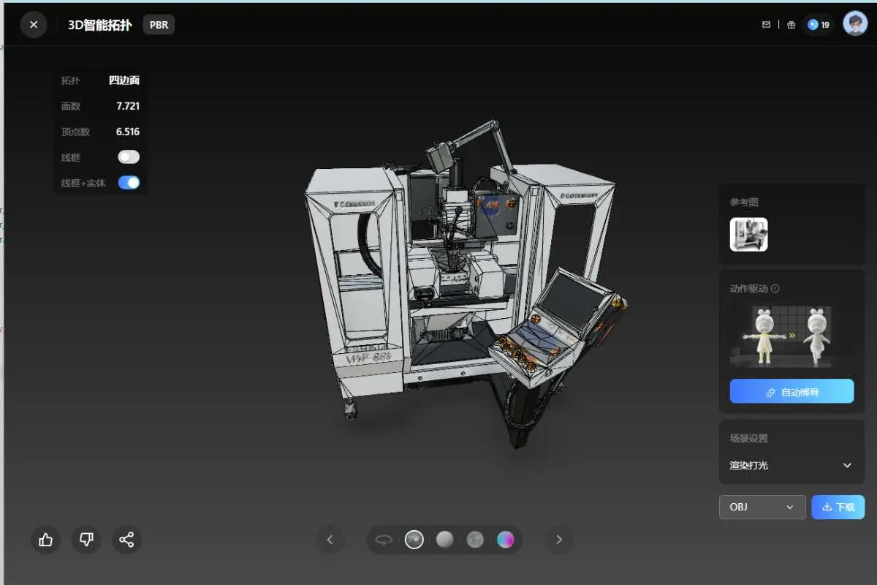Click the 下载 download button

[x=838, y=507]
